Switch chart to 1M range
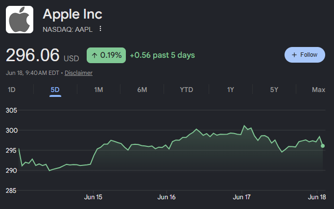Viewport: 334px width, 209px height. point(98,90)
